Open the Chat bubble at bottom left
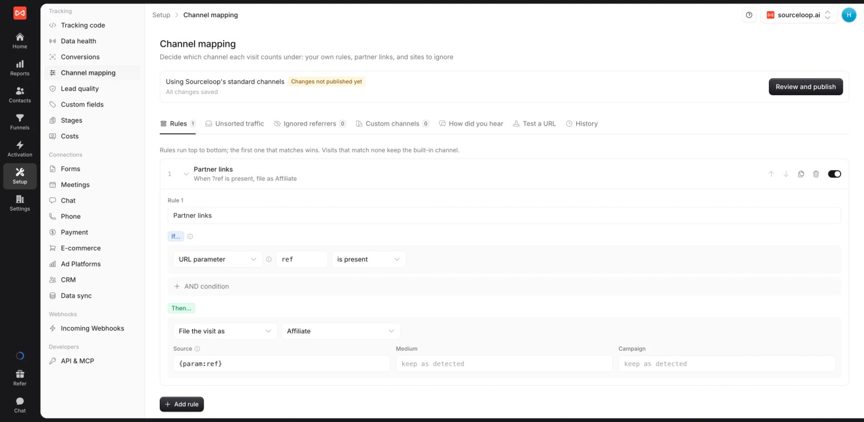 click(x=20, y=405)
